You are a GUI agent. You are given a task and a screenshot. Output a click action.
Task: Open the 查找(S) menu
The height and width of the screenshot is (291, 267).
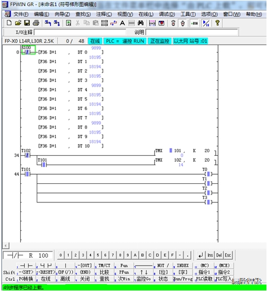pyautogui.click(x=83, y=14)
